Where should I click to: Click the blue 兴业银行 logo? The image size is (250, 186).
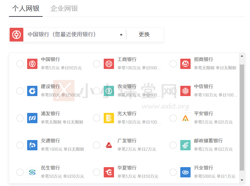tap(185, 172)
